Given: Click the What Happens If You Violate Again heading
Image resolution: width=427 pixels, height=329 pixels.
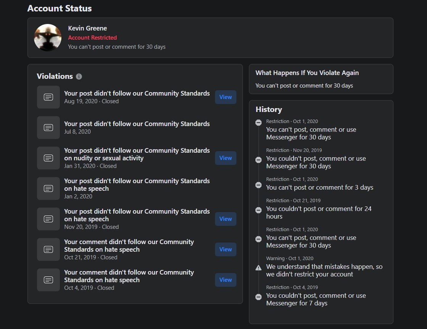Looking at the screenshot, I should 307,73.
